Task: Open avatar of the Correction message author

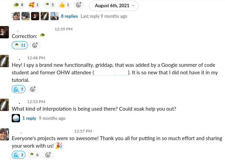Action: click(x=4, y=32)
